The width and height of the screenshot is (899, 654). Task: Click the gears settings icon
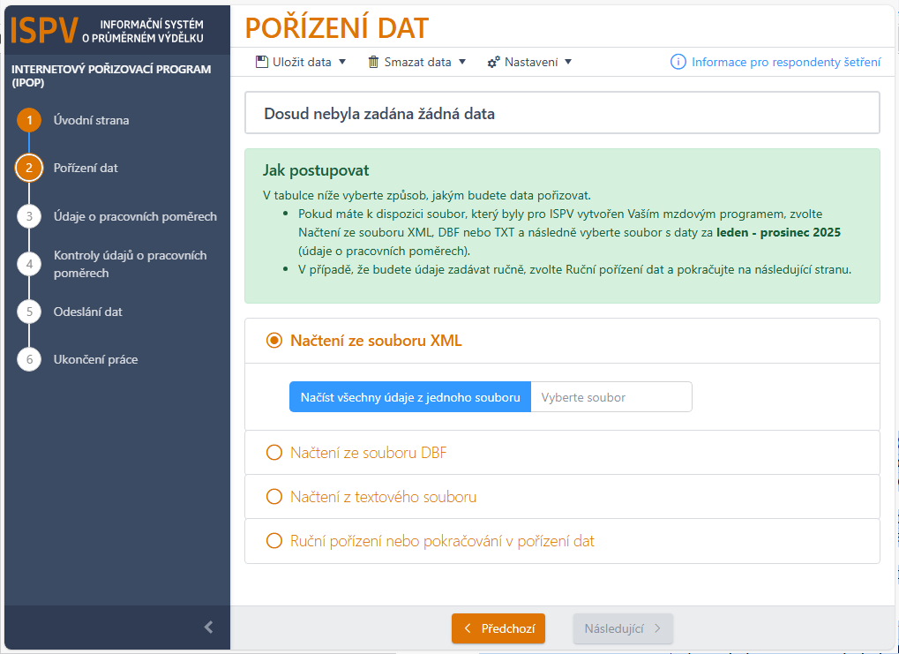tap(493, 62)
